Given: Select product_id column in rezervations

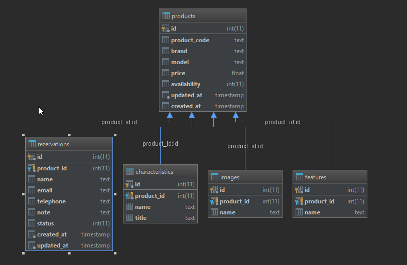Looking at the screenshot, I should tap(52, 168).
